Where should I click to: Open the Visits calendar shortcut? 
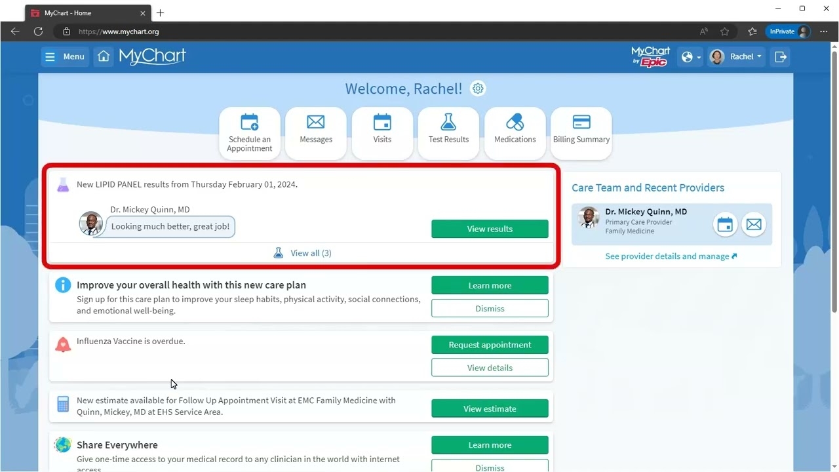[382, 133]
